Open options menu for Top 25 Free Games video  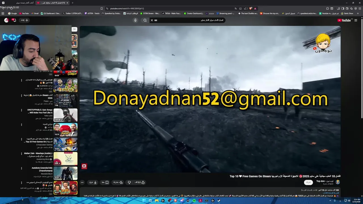[22, 139]
